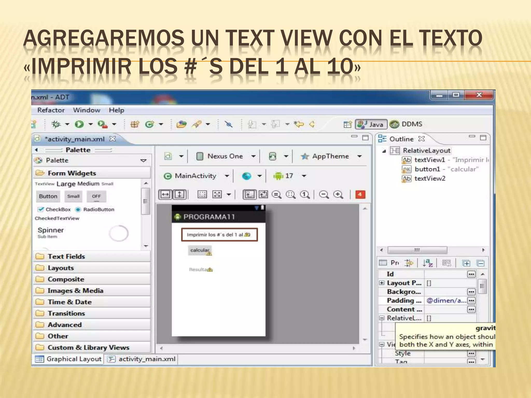The width and height of the screenshot is (531, 398).
Task: Open the Layouts palette category
Action: pos(92,268)
